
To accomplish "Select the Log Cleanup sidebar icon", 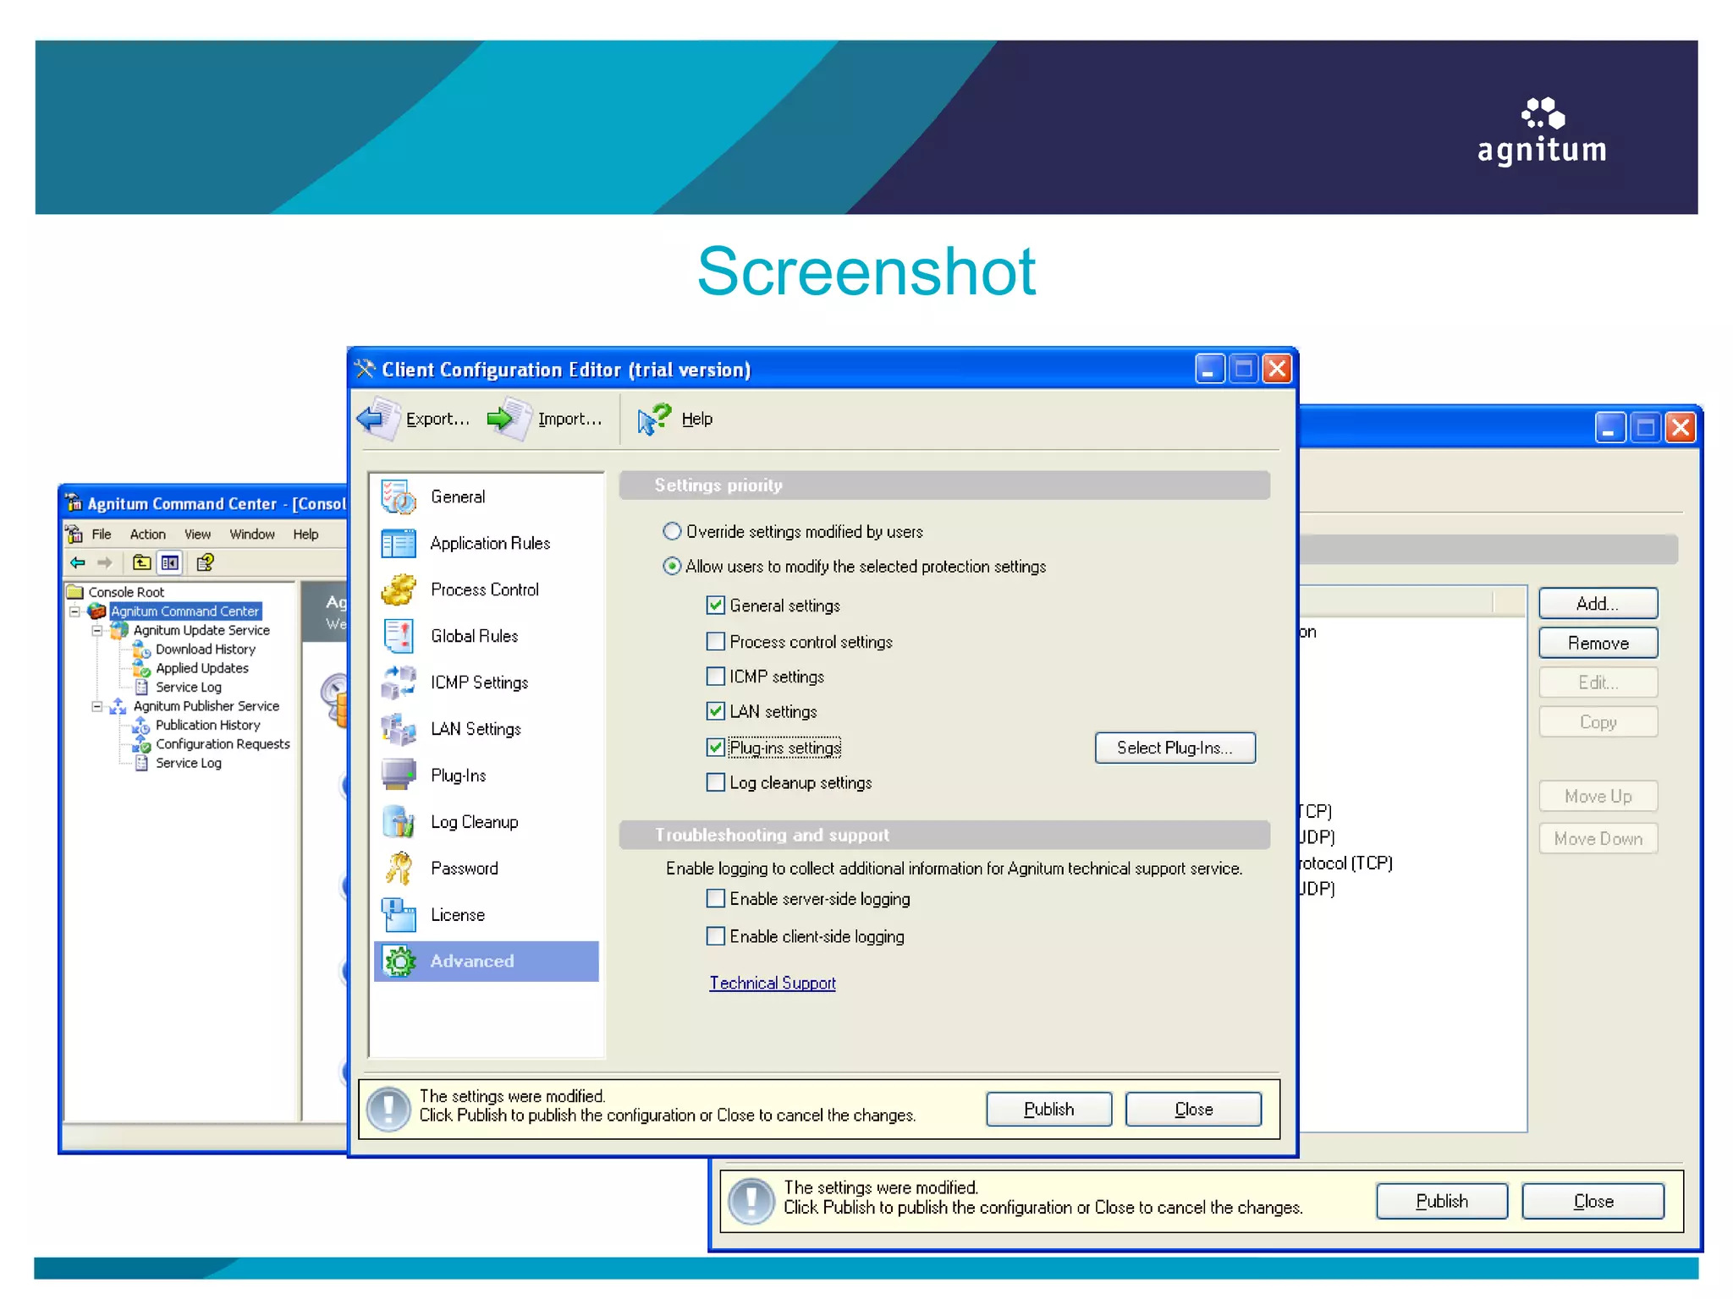I will click(399, 822).
